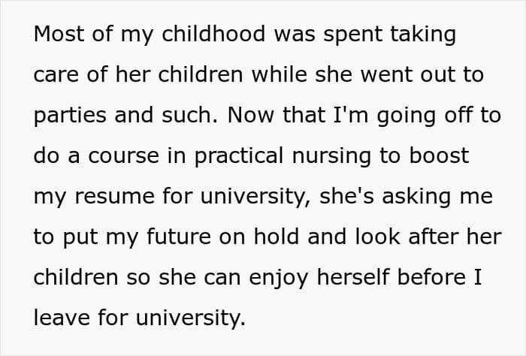The image size is (526, 356).
Task: Click the word "boost"
Action: (x=439, y=155)
